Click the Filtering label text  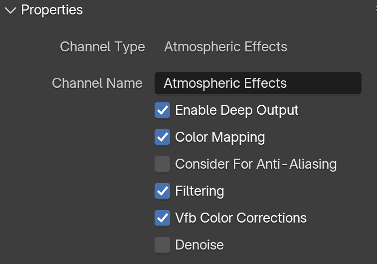[x=199, y=191]
